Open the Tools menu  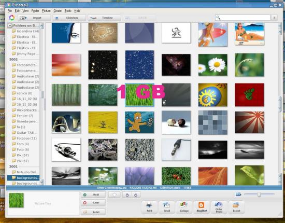tap(68, 11)
